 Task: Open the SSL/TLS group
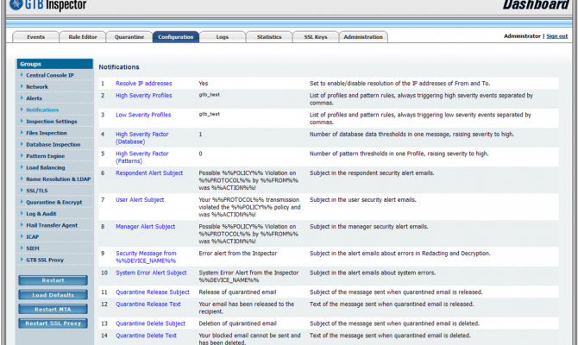[37, 191]
